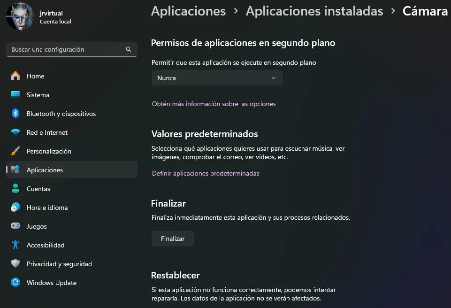Image resolution: width=451 pixels, height=308 pixels.
Task: Expand dropdown chevron next to Nunca
Action: pos(274,78)
